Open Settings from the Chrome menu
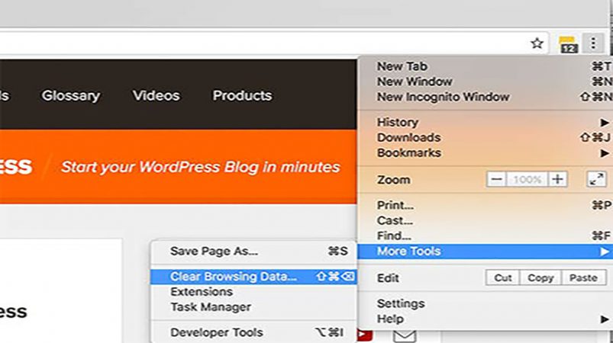This screenshot has width=613, height=343. (x=485, y=303)
